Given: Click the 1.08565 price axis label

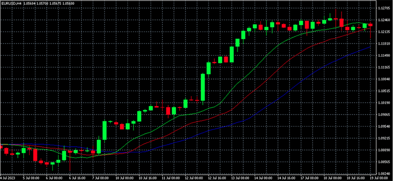Looking at the screenshot, I should click(384, 162).
